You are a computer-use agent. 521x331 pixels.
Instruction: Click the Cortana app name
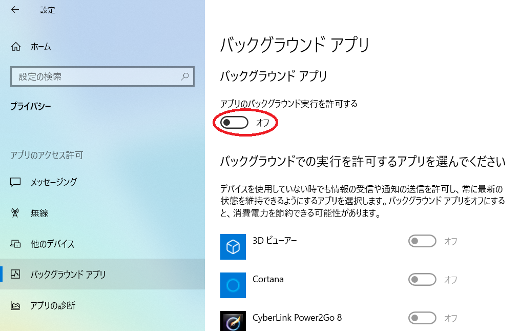(268, 279)
